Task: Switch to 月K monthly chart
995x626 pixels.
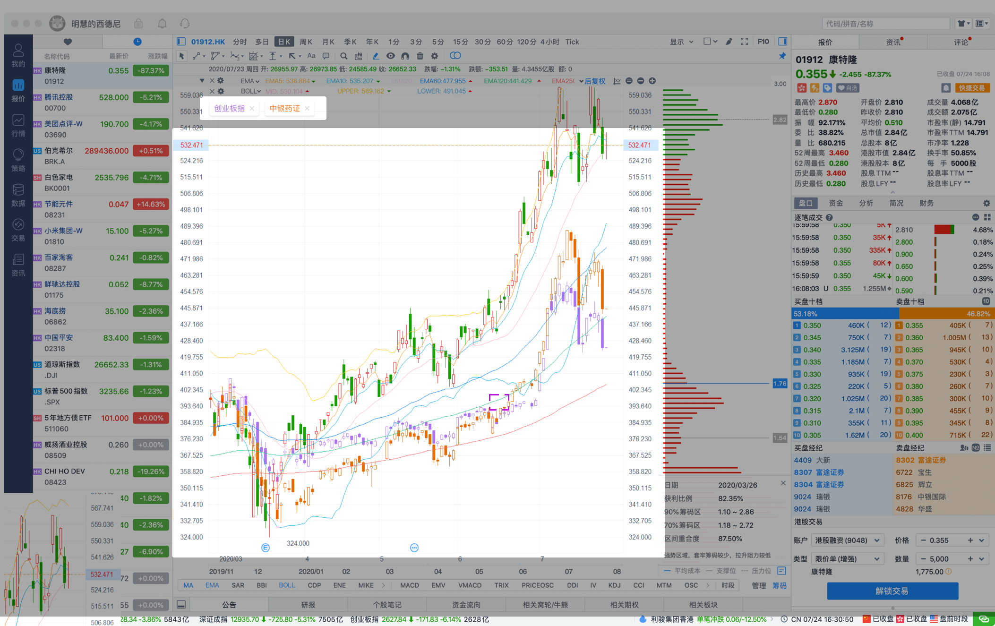Action: (328, 42)
